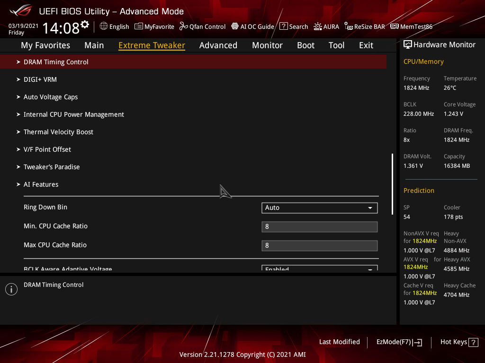Open Hot Keys help
Image resolution: width=485 pixels, height=363 pixels.
point(459,342)
